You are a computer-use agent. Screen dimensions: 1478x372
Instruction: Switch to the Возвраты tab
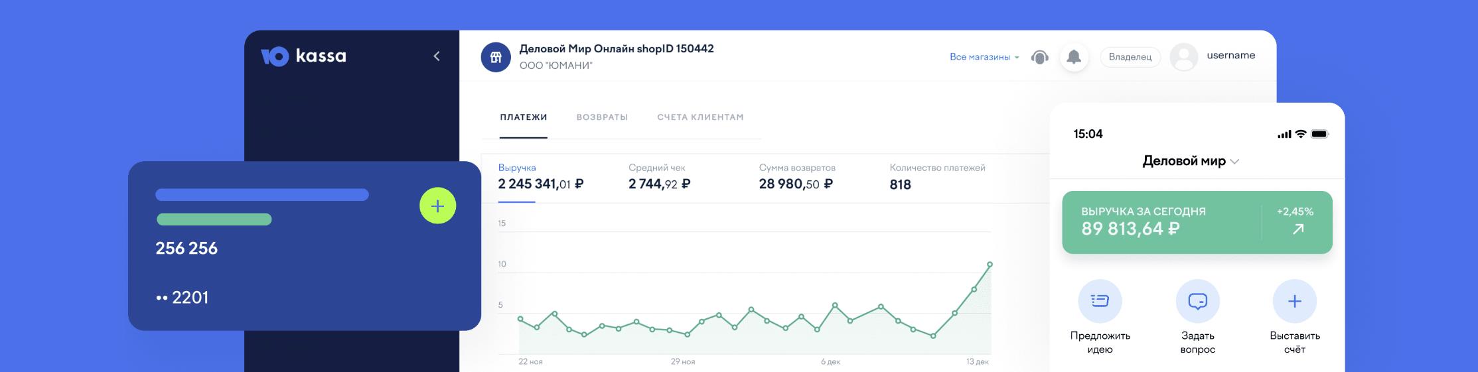[602, 117]
